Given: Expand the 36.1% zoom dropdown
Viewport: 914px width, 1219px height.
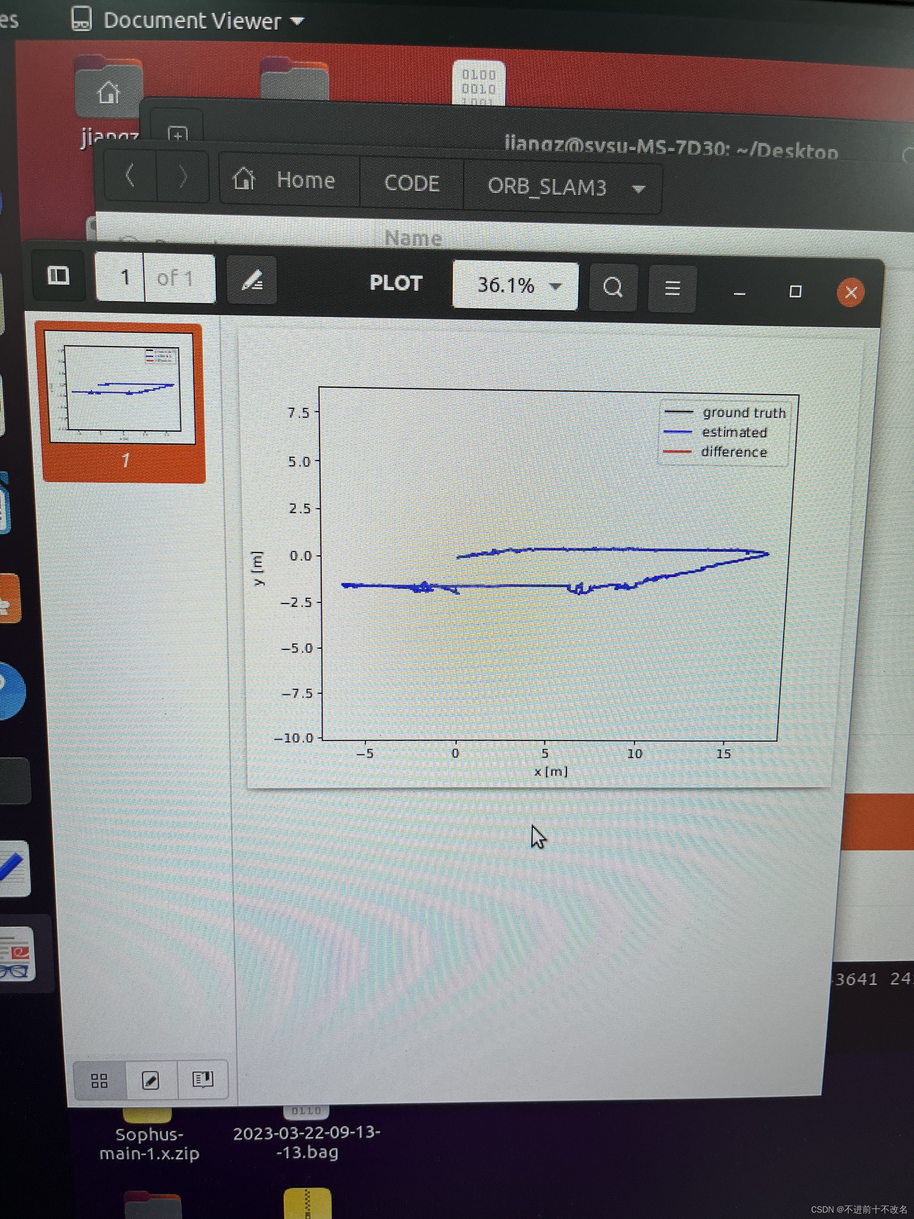Looking at the screenshot, I should [x=556, y=286].
